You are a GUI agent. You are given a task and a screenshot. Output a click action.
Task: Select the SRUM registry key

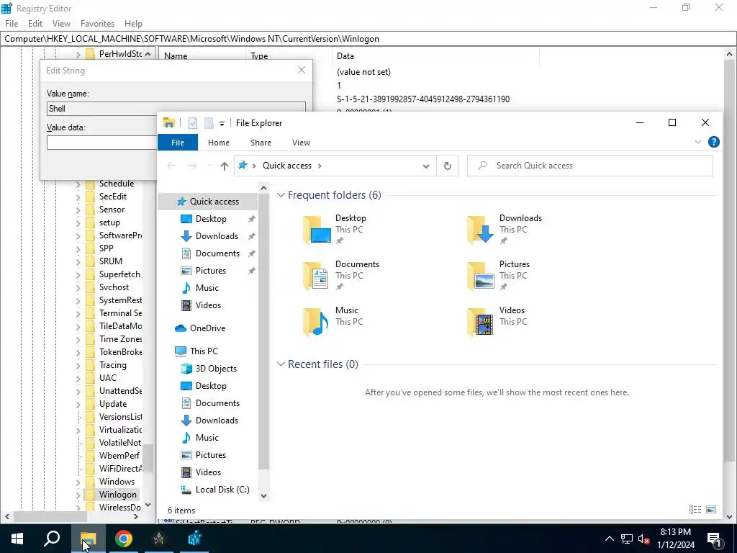[110, 261]
